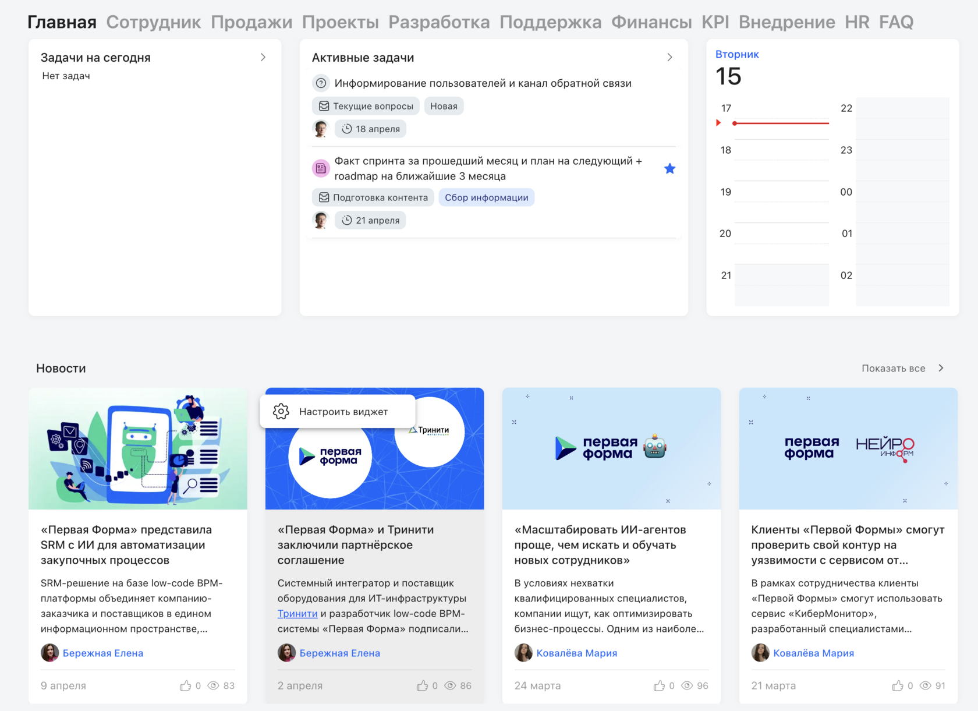Open author Бережная Елена on 9 апреля news
The width and height of the screenshot is (978, 711).
pos(103,653)
